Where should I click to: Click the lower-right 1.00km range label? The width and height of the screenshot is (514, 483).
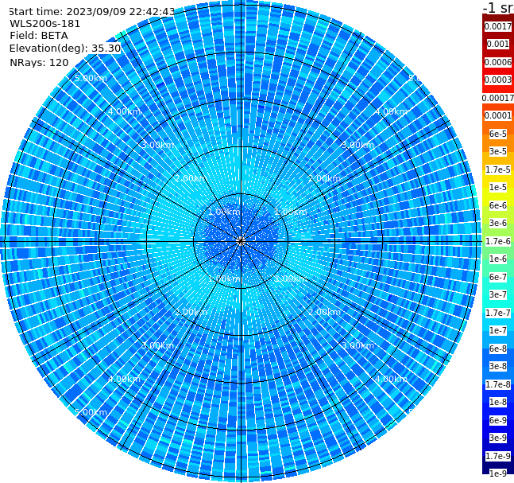(x=291, y=279)
